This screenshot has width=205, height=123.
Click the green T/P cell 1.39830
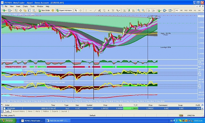coord(131,108)
